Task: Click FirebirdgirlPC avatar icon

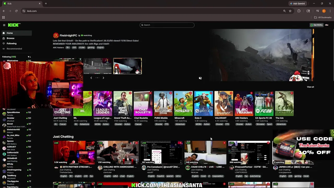Action: click(x=56, y=36)
